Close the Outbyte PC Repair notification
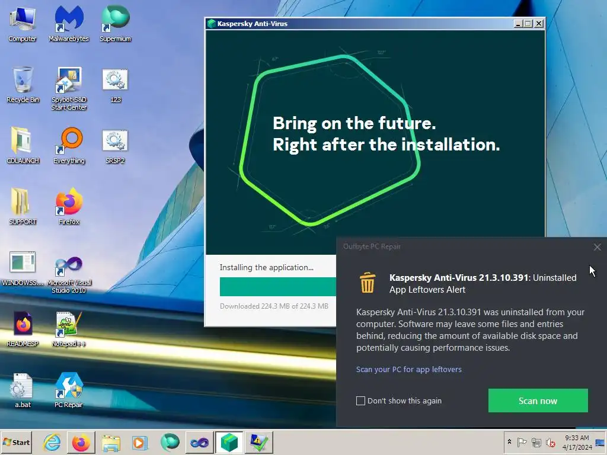This screenshot has width=607, height=455. 598,247
